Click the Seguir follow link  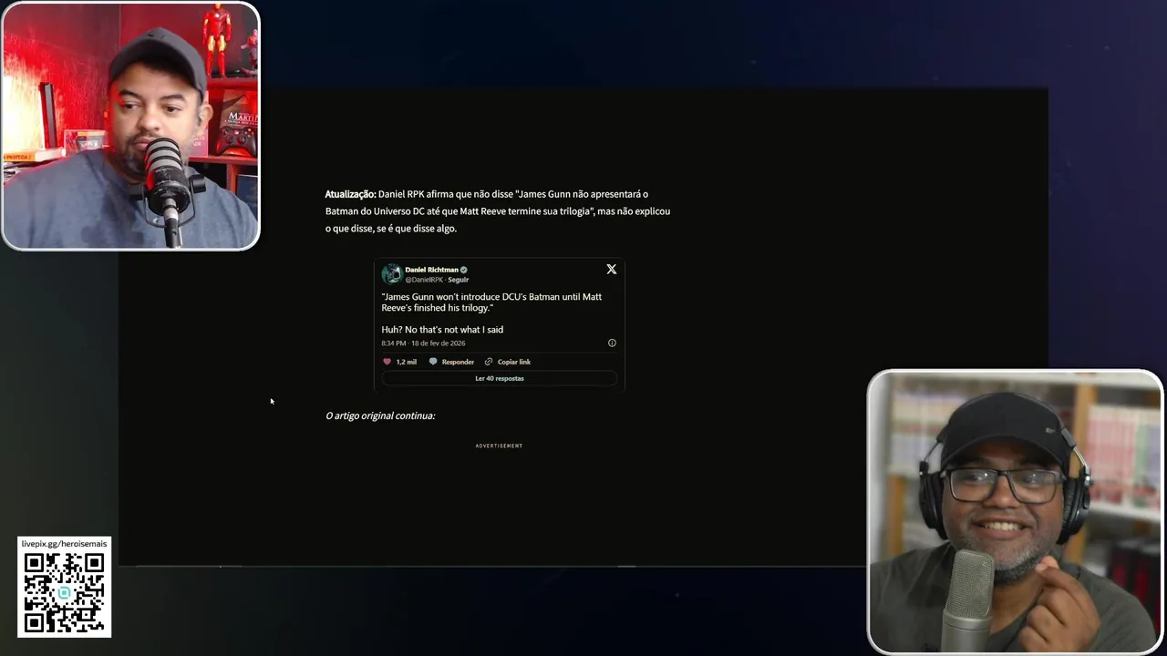[458, 280]
